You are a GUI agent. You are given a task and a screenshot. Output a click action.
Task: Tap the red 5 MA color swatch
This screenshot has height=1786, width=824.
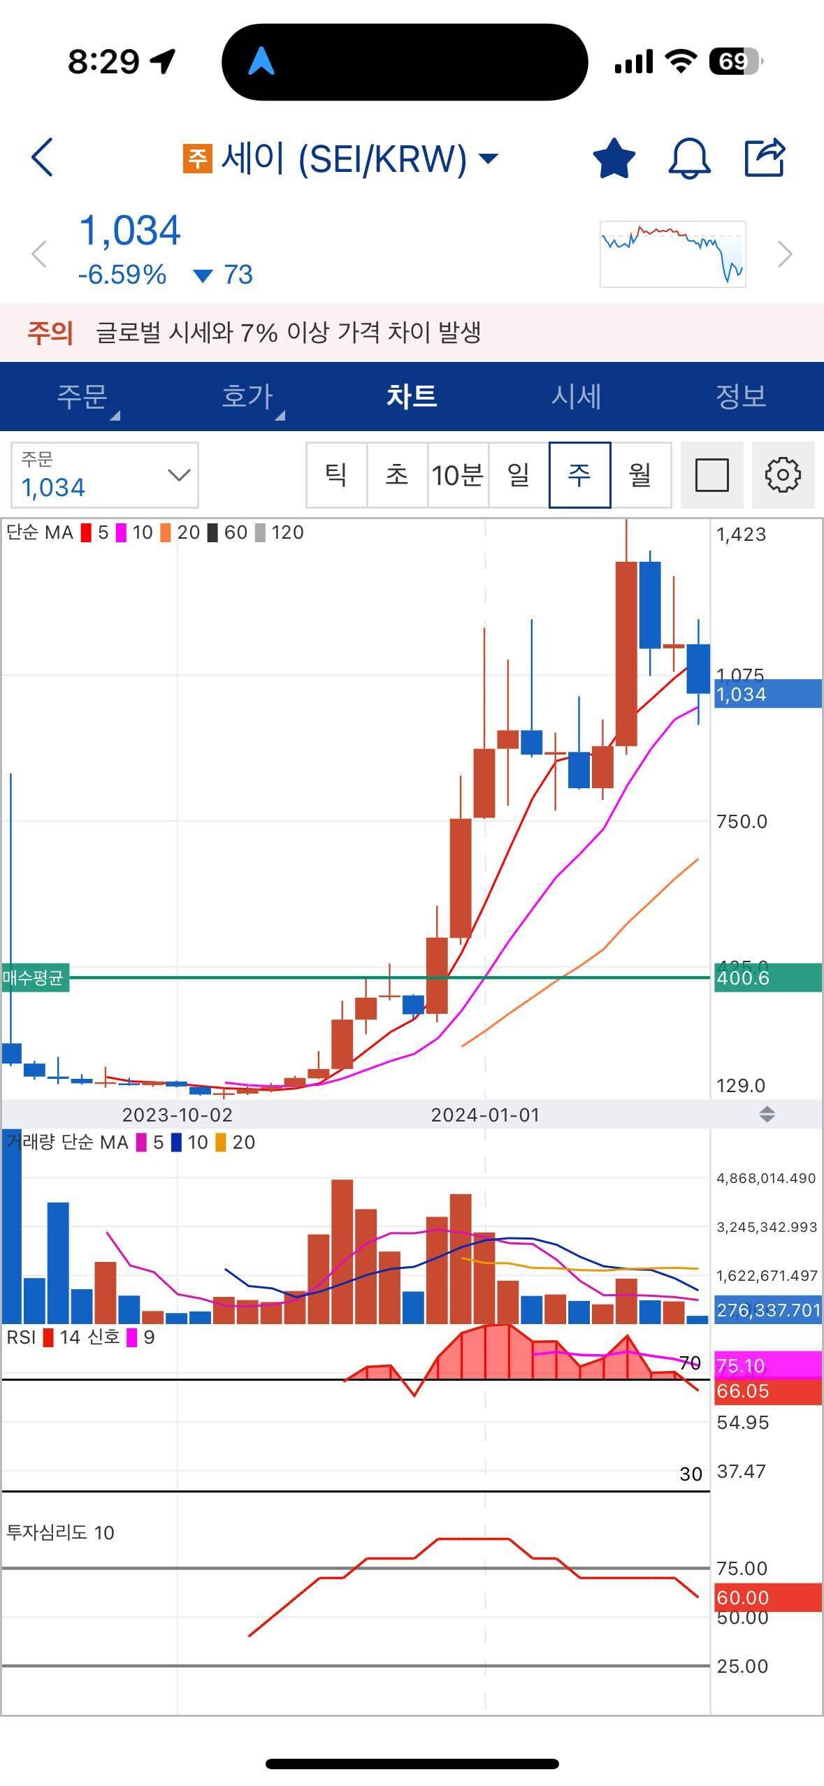86,533
